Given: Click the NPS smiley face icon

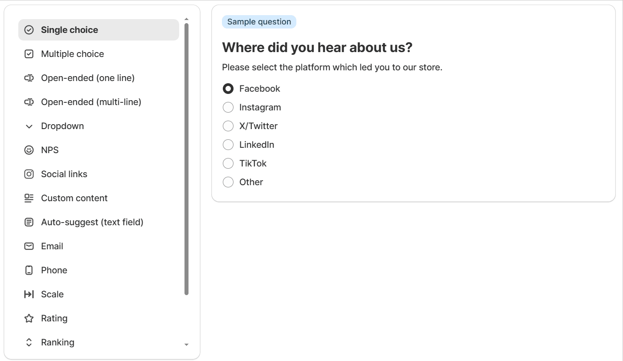Looking at the screenshot, I should [29, 150].
